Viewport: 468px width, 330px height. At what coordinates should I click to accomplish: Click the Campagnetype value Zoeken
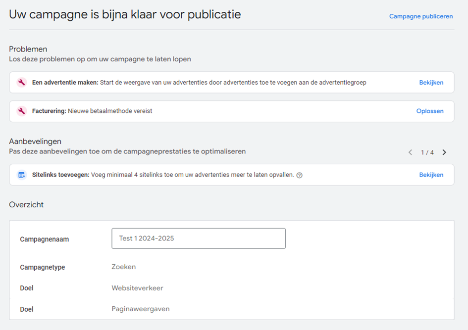tap(123, 267)
